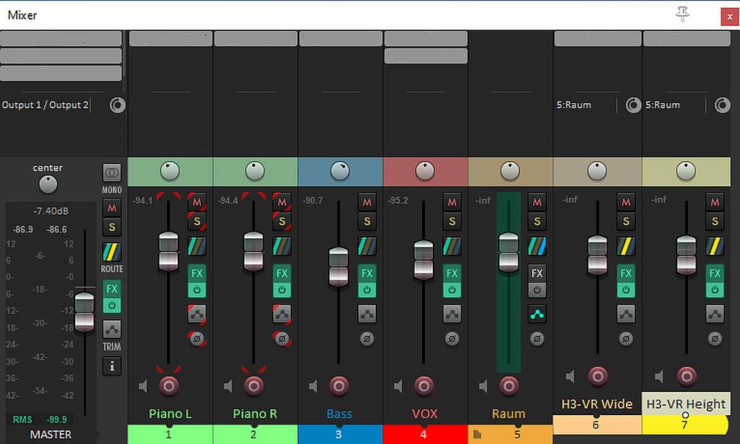The height and width of the screenshot is (444, 740).
Task: Open the FX chain on Piano R
Action: click(282, 274)
